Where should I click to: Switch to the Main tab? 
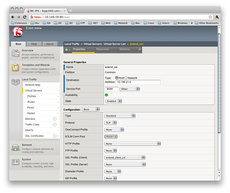pos(18,44)
